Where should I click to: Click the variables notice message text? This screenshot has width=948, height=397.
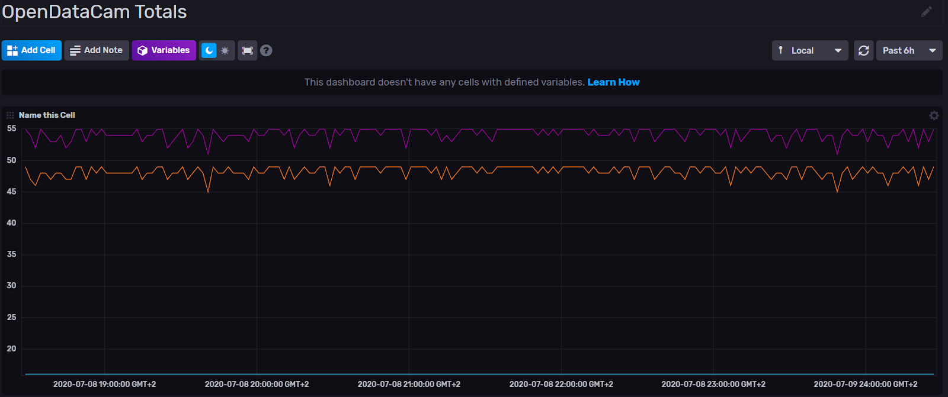pyautogui.click(x=444, y=82)
